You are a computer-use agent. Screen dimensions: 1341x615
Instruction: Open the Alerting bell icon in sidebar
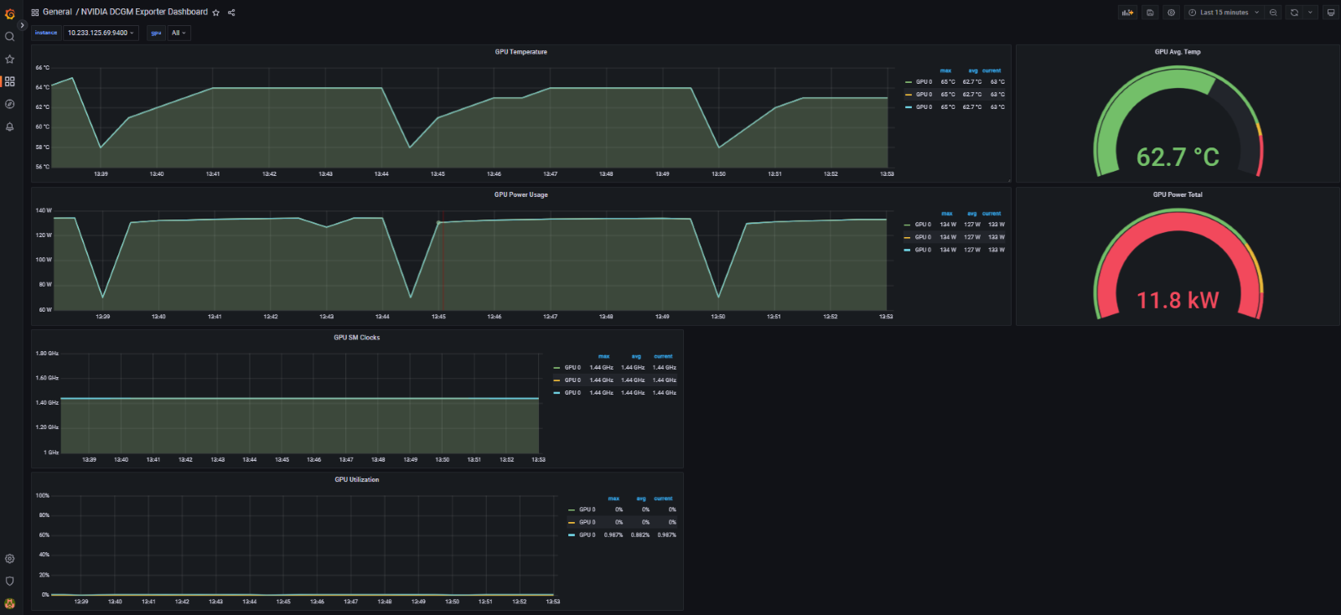10,127
